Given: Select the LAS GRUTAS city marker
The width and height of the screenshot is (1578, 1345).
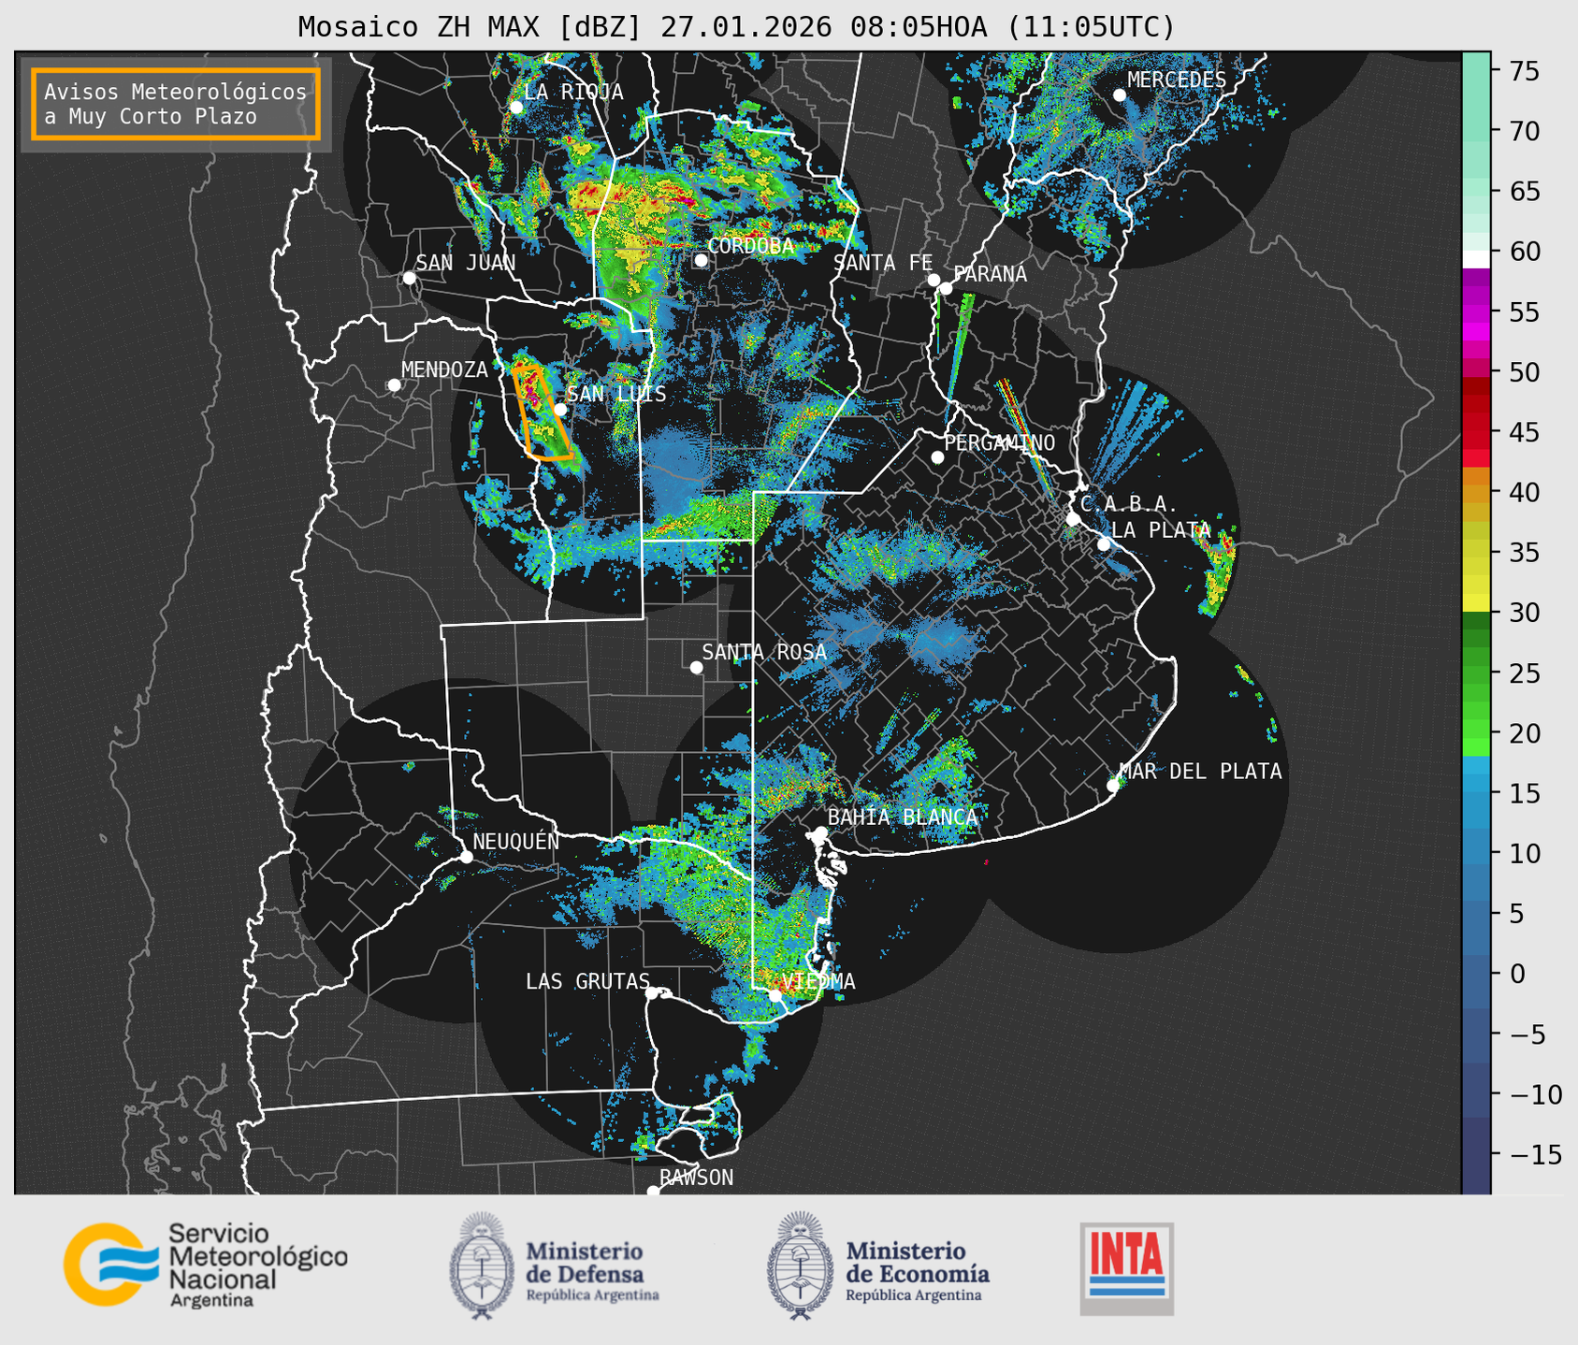Looking at the screenshot, I should [x=652, y=992].
